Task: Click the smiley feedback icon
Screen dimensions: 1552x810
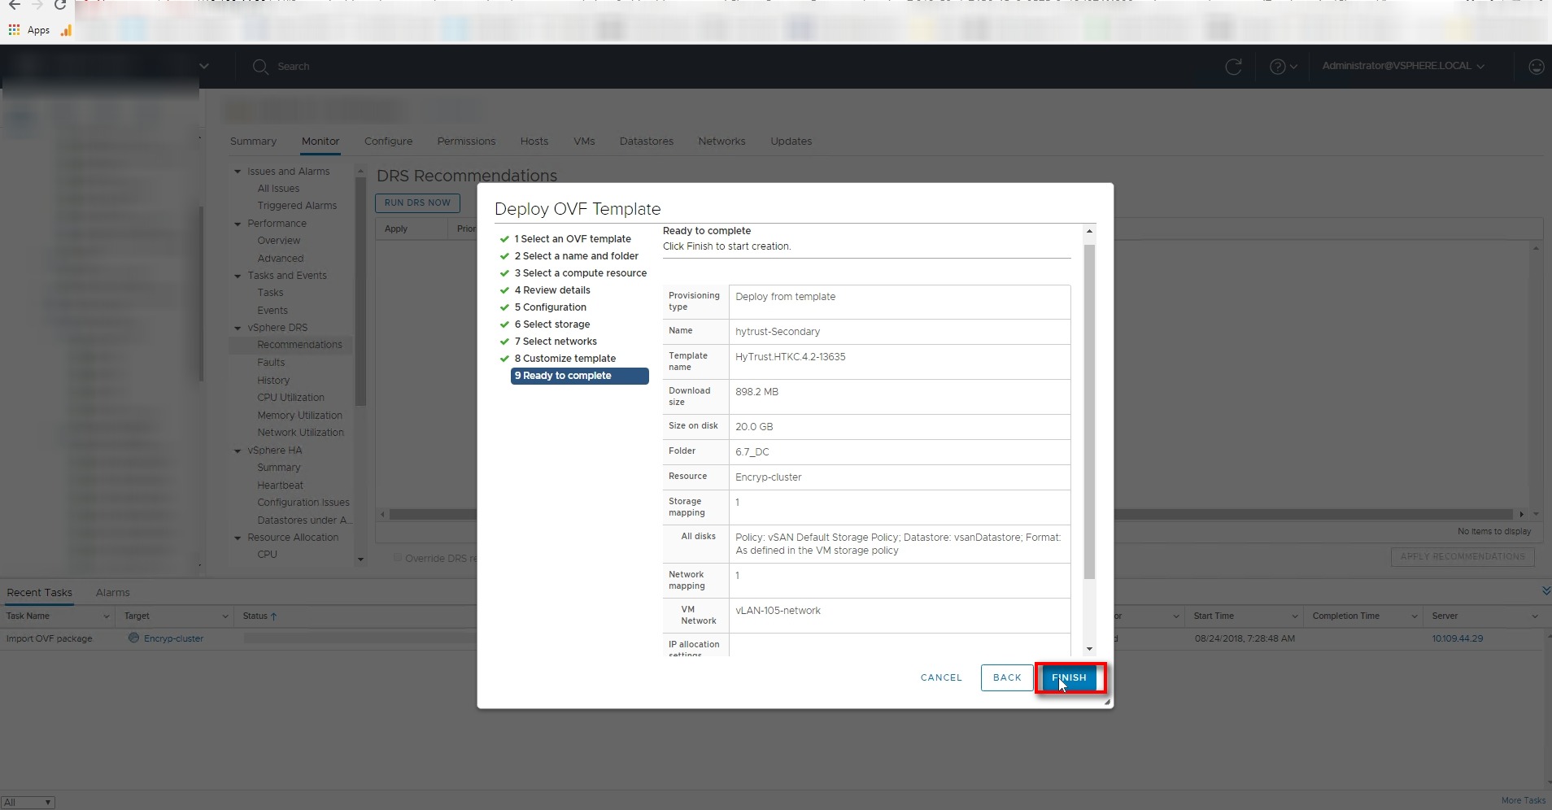Action: [x=1536, y=67]
